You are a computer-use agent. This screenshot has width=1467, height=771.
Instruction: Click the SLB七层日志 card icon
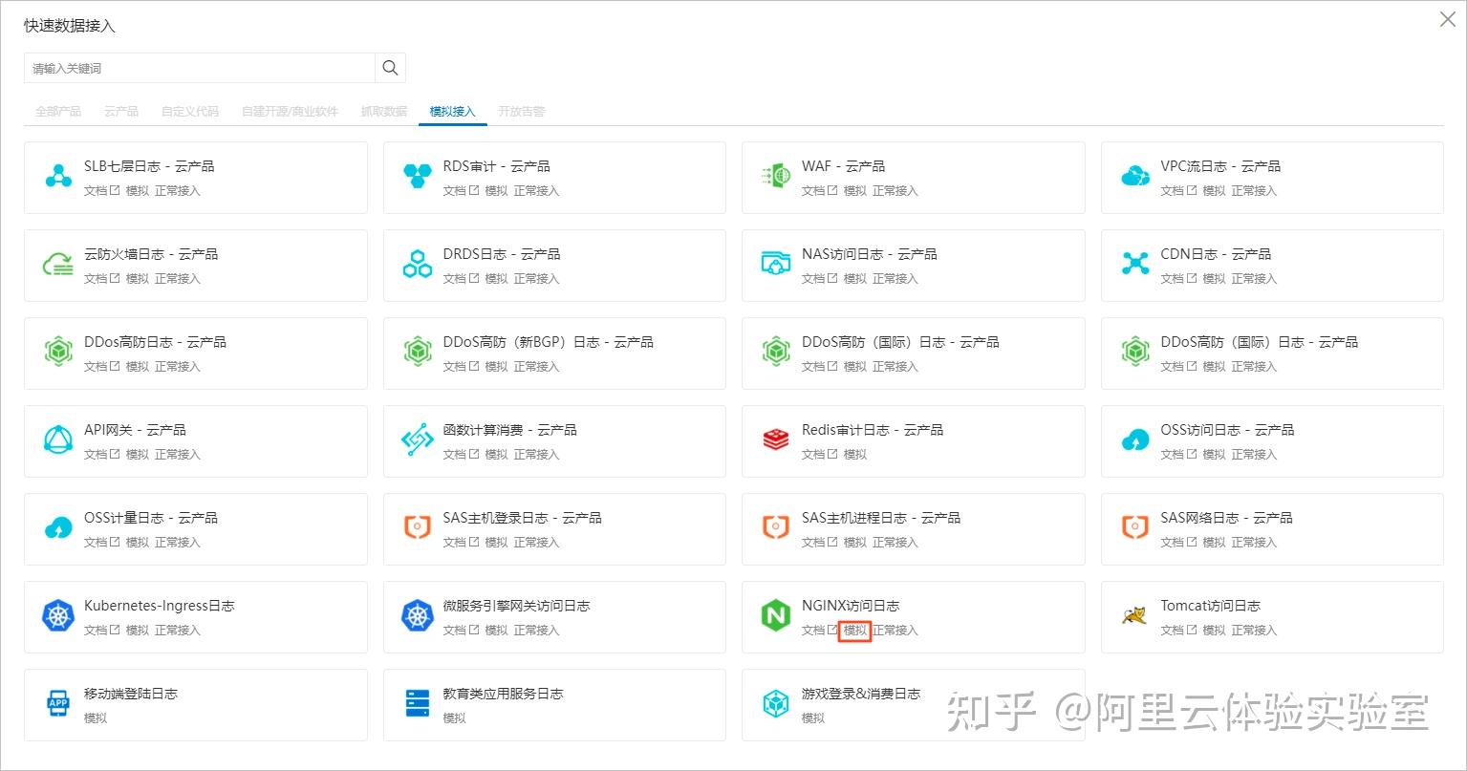(58, 177)
